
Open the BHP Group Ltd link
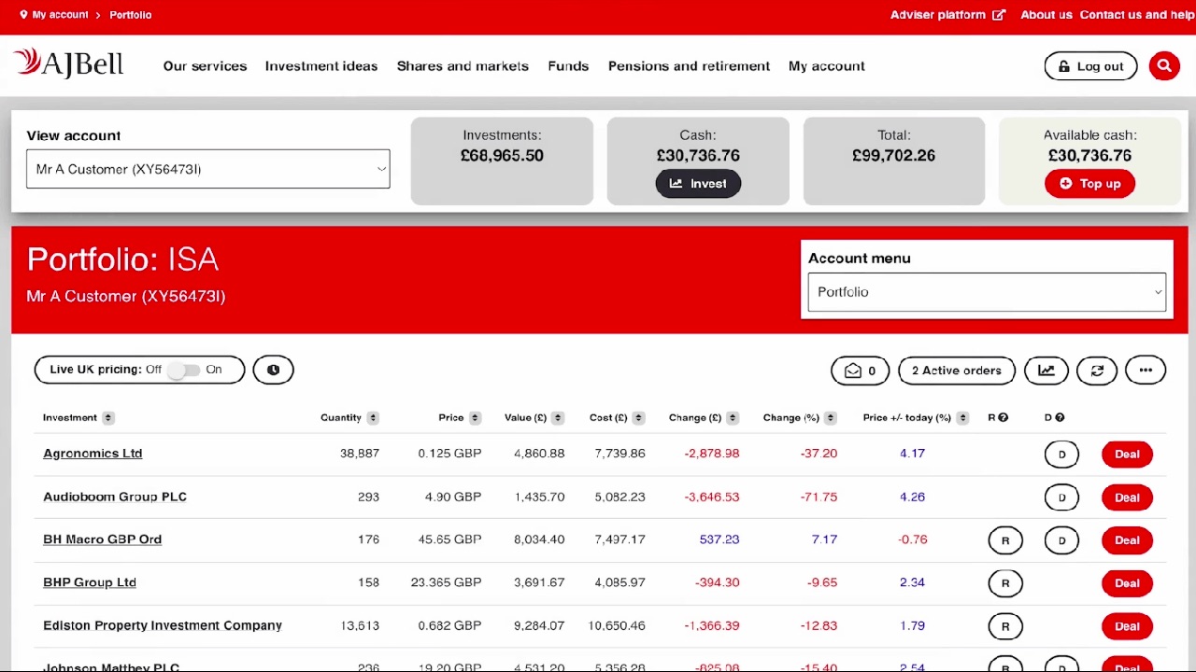click(90, 582)
